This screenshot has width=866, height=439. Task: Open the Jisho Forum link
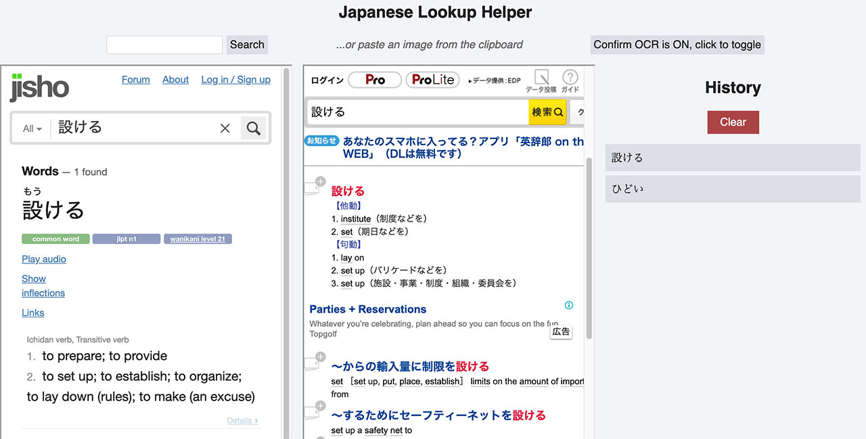tap(136, 80)
